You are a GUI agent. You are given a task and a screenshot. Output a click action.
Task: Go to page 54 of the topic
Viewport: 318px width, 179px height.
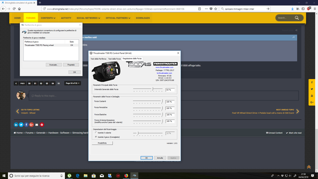(53, 84)
